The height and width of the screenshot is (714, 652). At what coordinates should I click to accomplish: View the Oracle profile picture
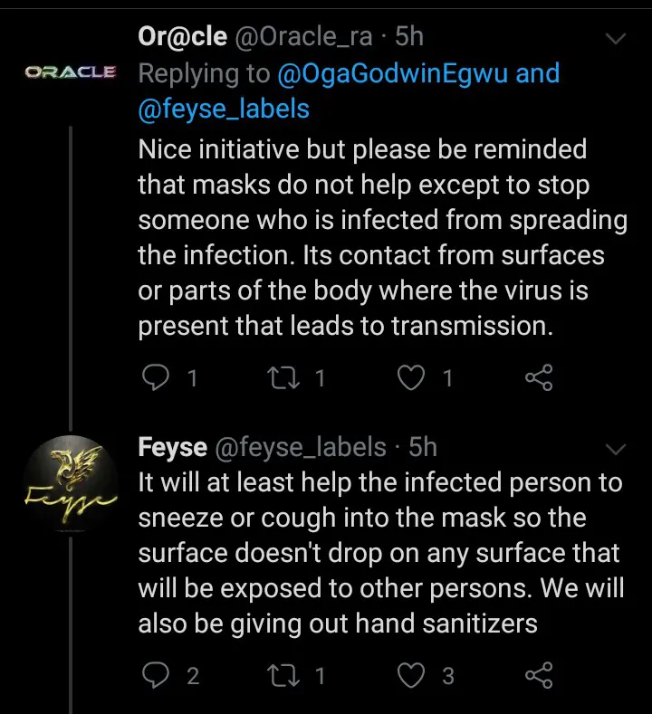(71, 72)
